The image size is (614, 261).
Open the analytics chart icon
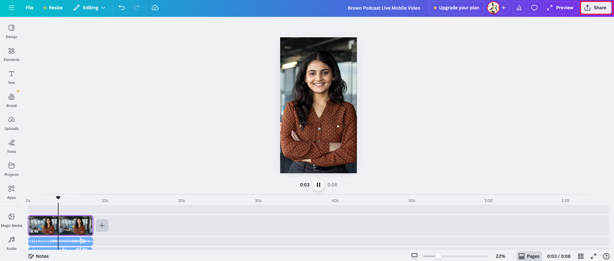519,8
